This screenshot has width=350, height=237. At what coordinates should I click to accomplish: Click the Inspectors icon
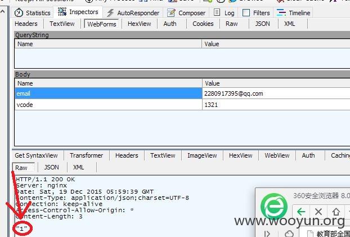pyautogui.click(x=62, y=12)
